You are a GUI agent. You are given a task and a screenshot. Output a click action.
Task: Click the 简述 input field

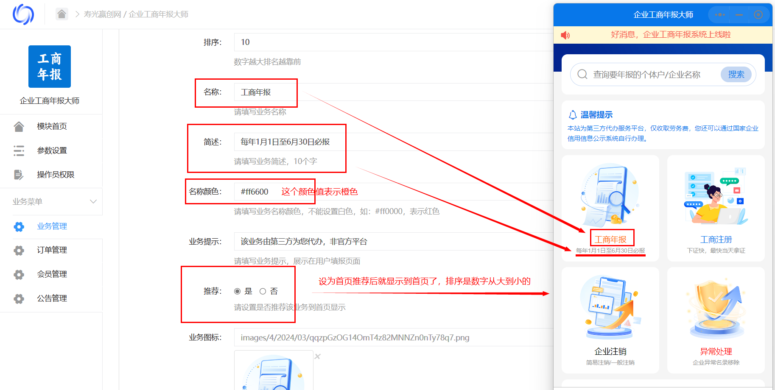(394, 142)
